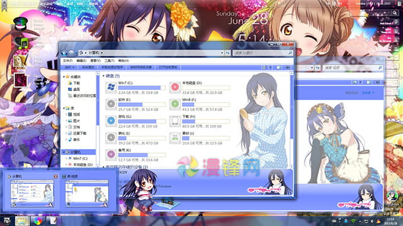Select 桌面 under favorites
This screenshot has height=226, width=403.
tap(74, 89)
